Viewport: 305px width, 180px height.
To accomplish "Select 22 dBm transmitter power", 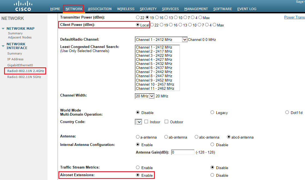I will [x=138, y=17].
